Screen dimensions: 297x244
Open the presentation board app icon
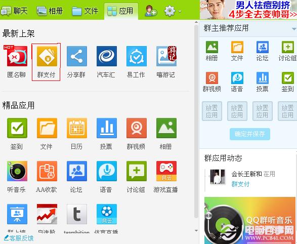tap(17, 214)
